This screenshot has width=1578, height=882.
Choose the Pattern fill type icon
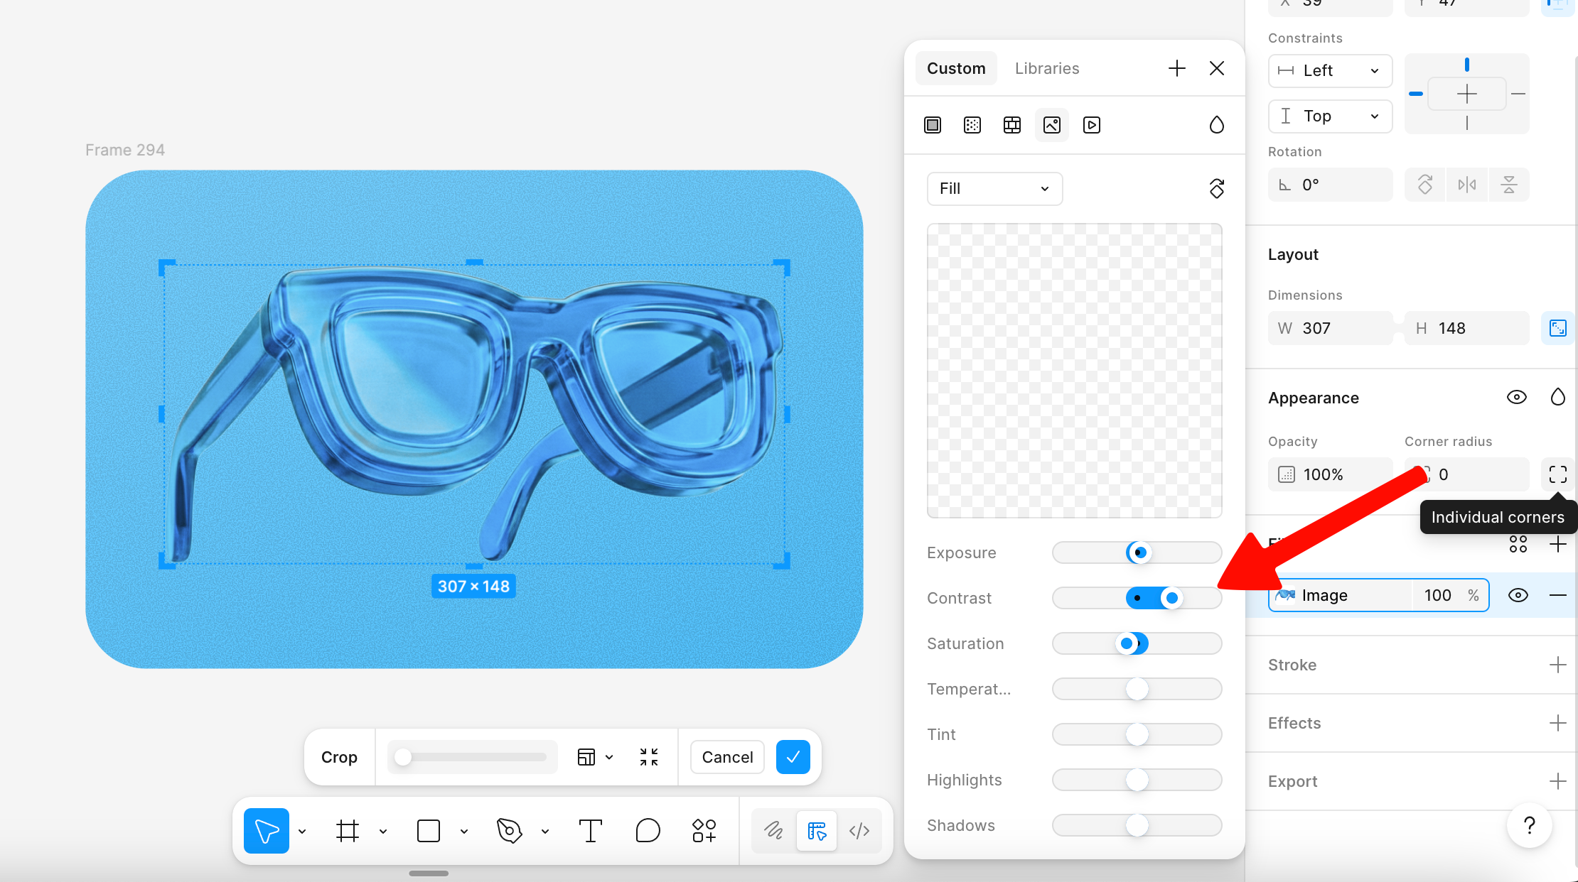[972, 124]
